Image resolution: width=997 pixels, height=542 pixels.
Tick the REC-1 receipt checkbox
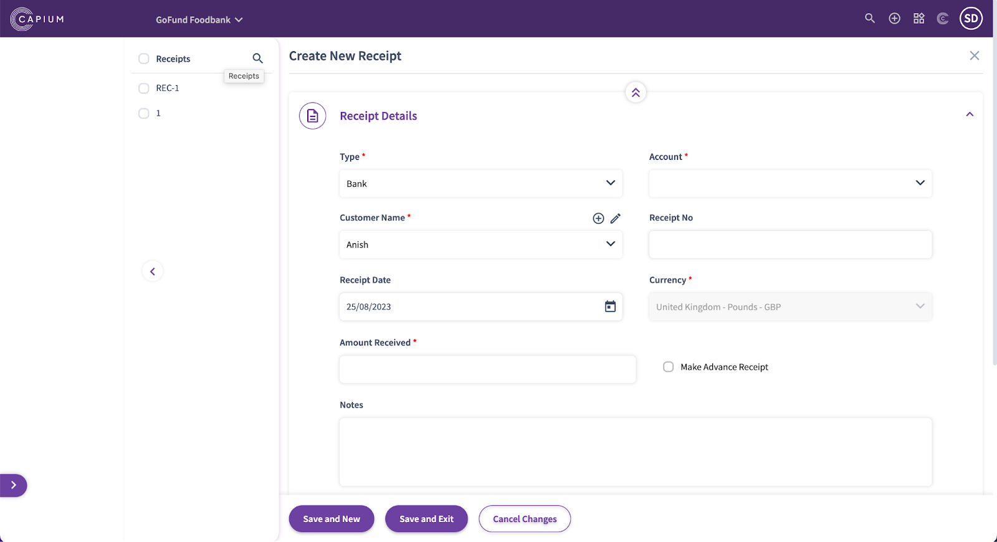pos(144,88)
